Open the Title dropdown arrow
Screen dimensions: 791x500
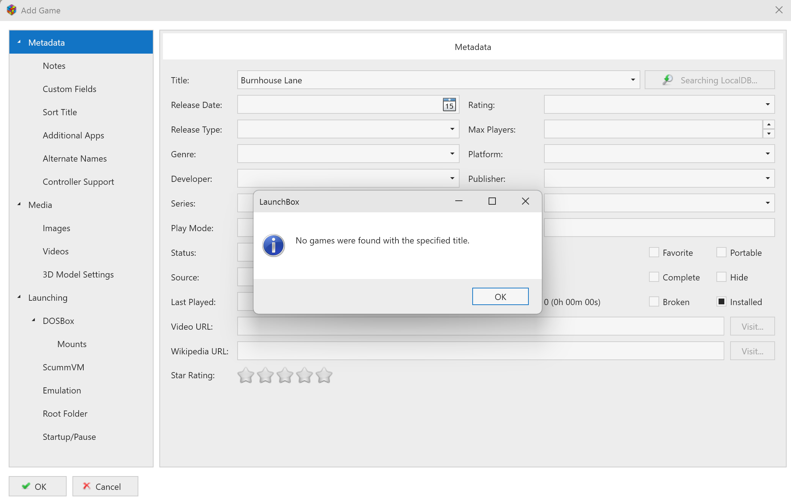tap(633, 80)
